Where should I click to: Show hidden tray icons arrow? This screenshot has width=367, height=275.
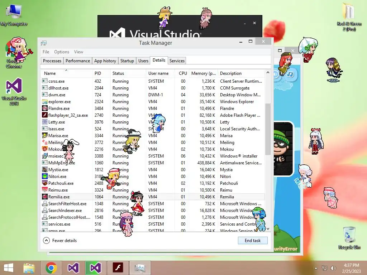pos(316,268)
